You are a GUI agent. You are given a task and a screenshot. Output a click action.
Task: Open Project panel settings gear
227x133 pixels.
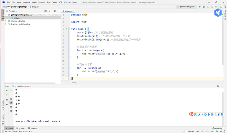coord(55,11)
